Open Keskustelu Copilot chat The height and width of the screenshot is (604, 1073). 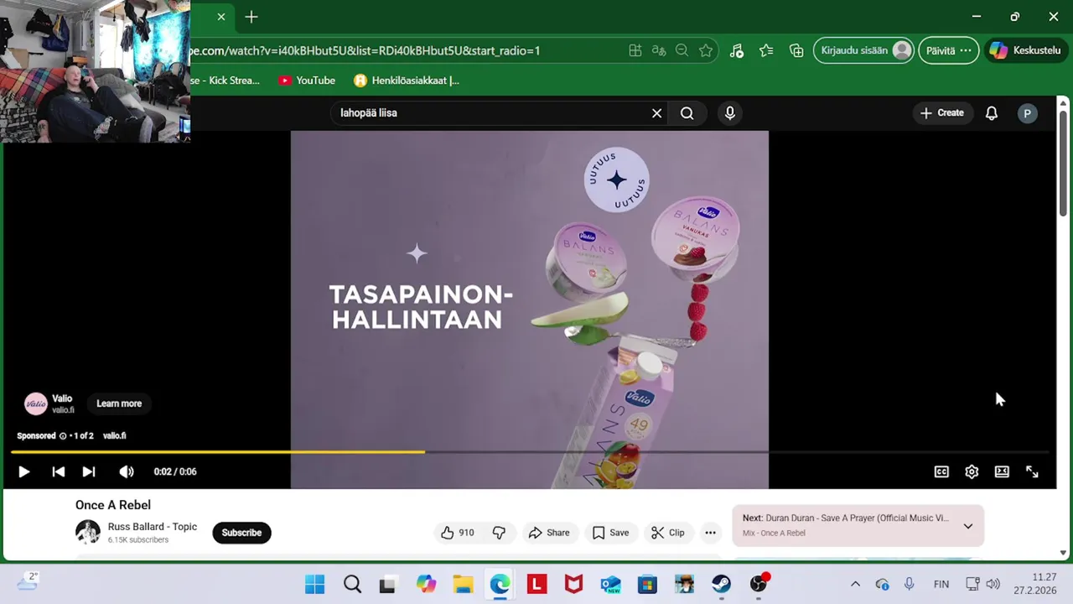click(x=1026, y=50)
